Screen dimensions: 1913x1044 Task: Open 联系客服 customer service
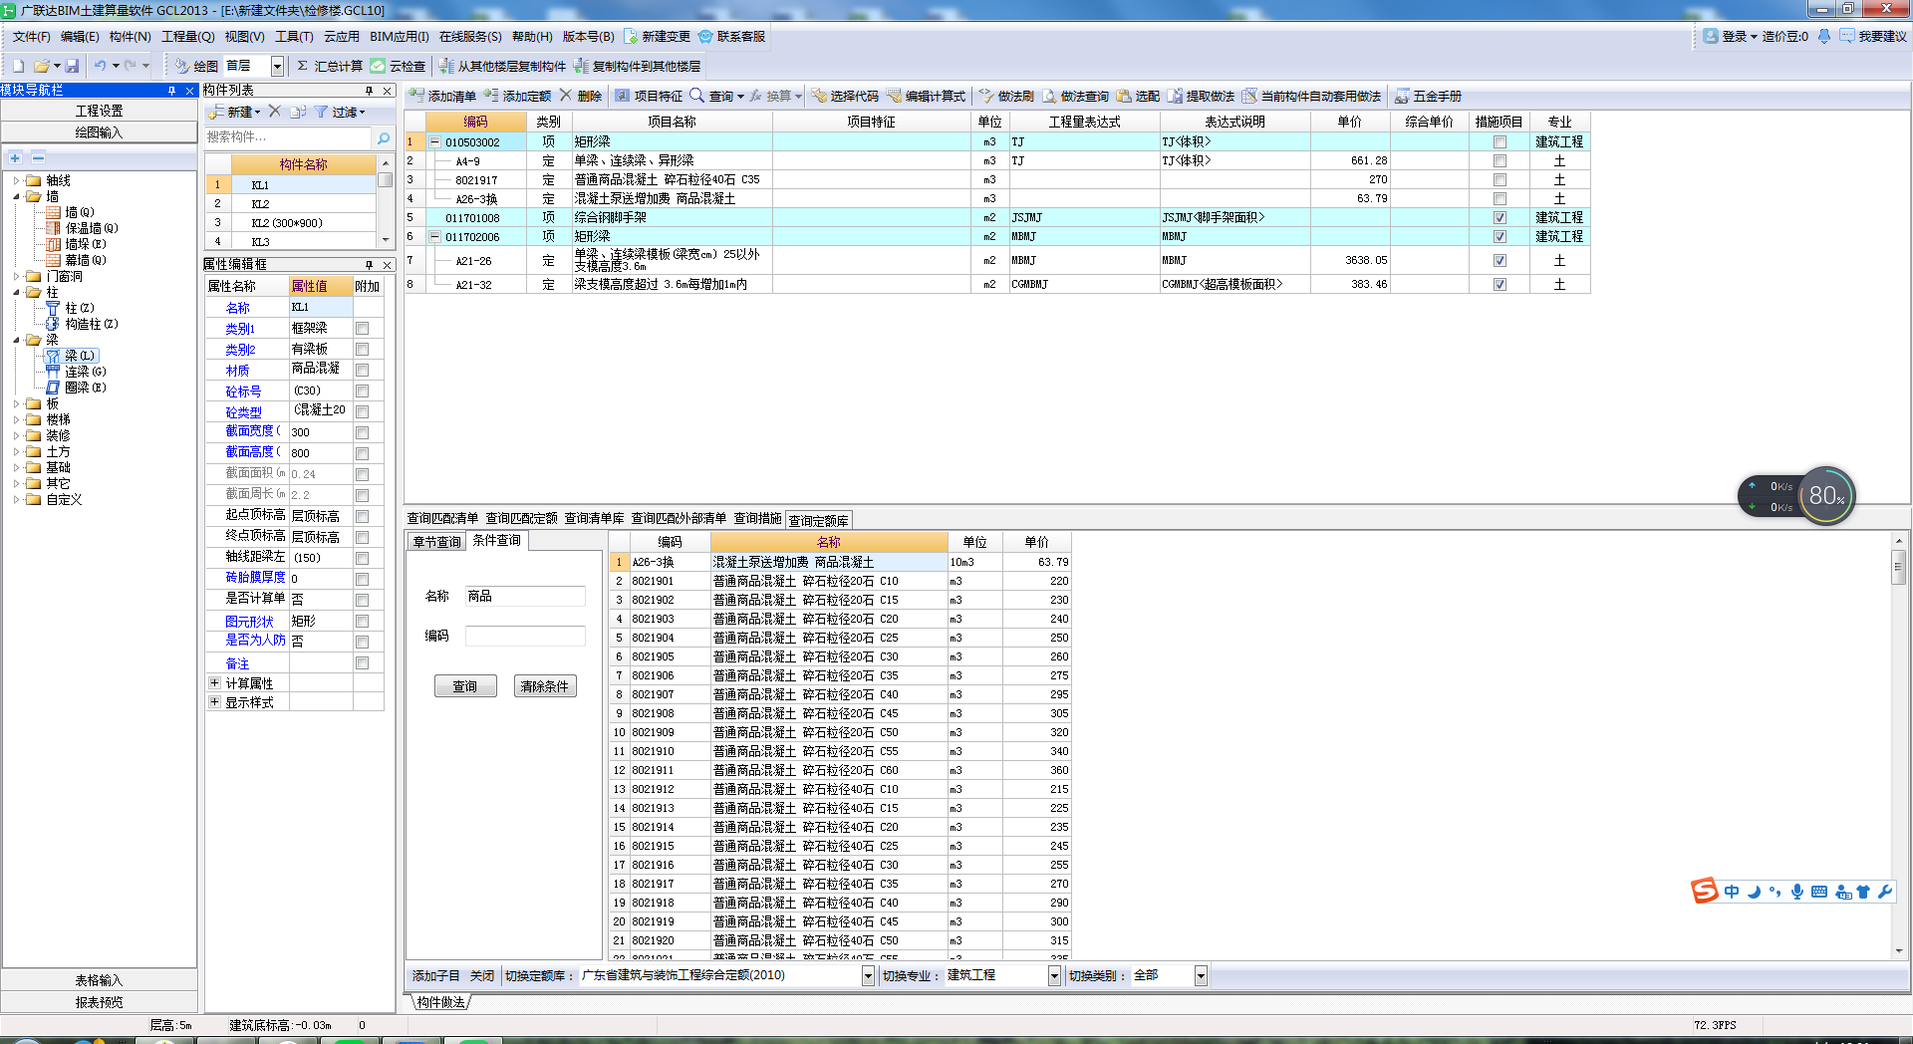tap(732, 36)
